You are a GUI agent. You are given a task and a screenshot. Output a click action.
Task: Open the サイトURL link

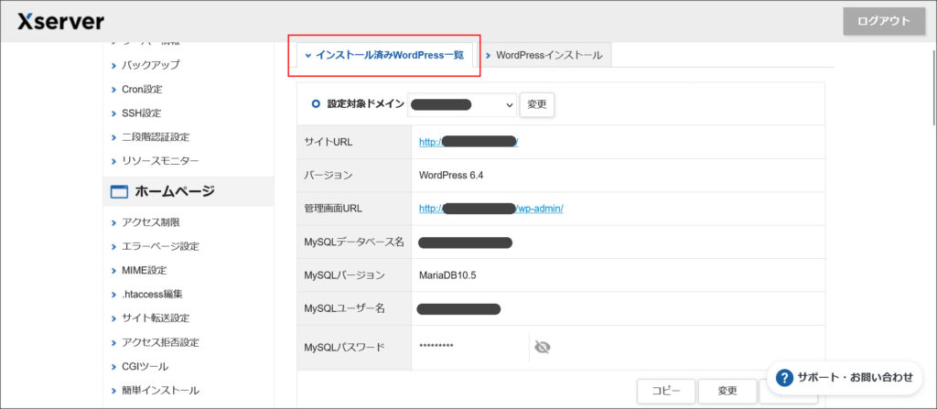[x=468, y=143]
